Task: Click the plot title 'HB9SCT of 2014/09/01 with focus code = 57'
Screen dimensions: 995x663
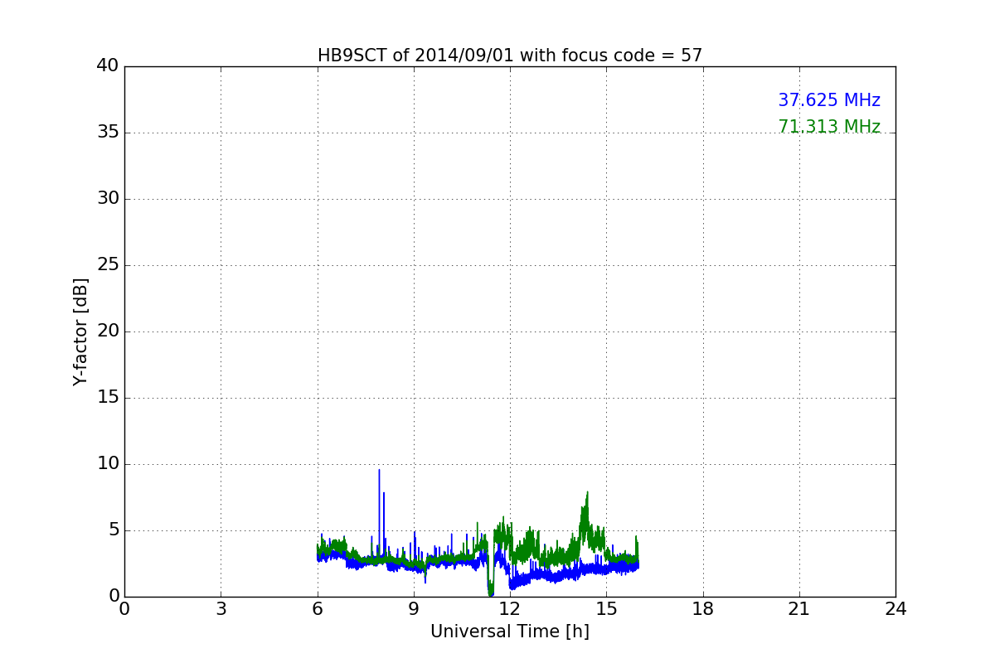Action: tap(510, 56)
